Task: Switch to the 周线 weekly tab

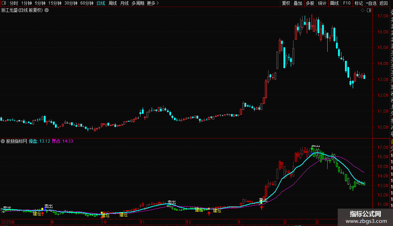Action: click(x=113, y=3)
